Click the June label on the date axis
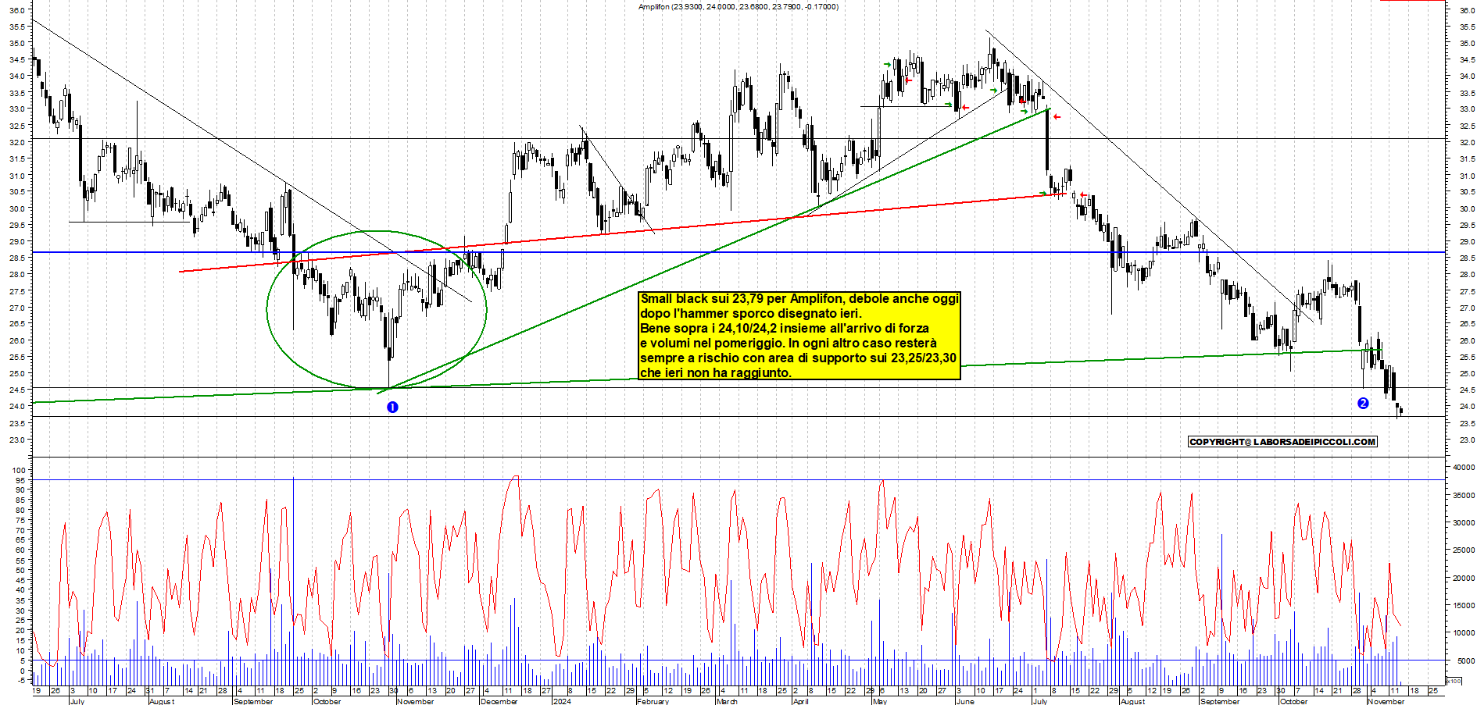 point(966,701)
